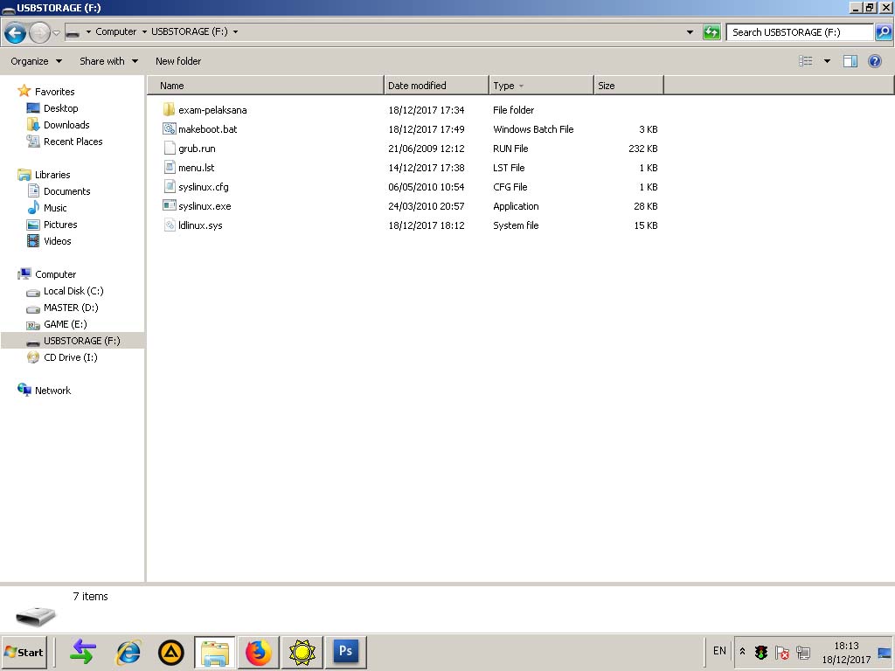Open the change view options arrow

coord(827,61)
